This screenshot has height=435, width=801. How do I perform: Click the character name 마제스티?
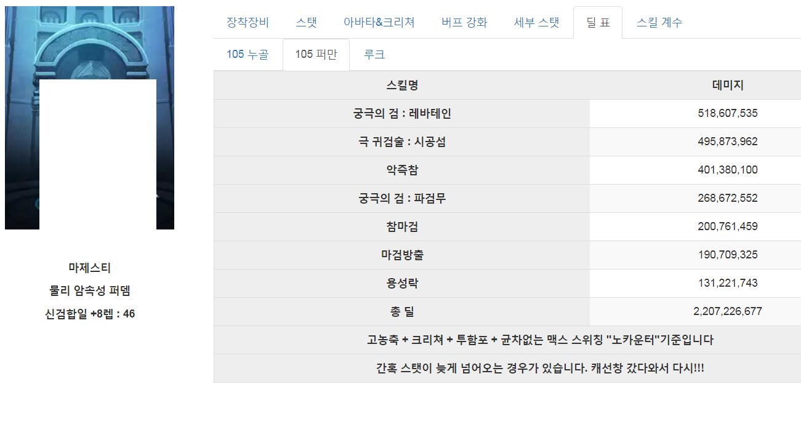(x=89, y=268)
